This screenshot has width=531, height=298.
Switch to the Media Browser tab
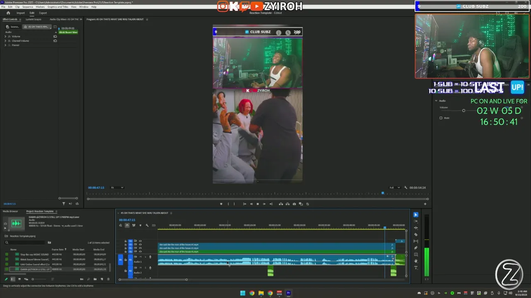click(x=10, y=211)
